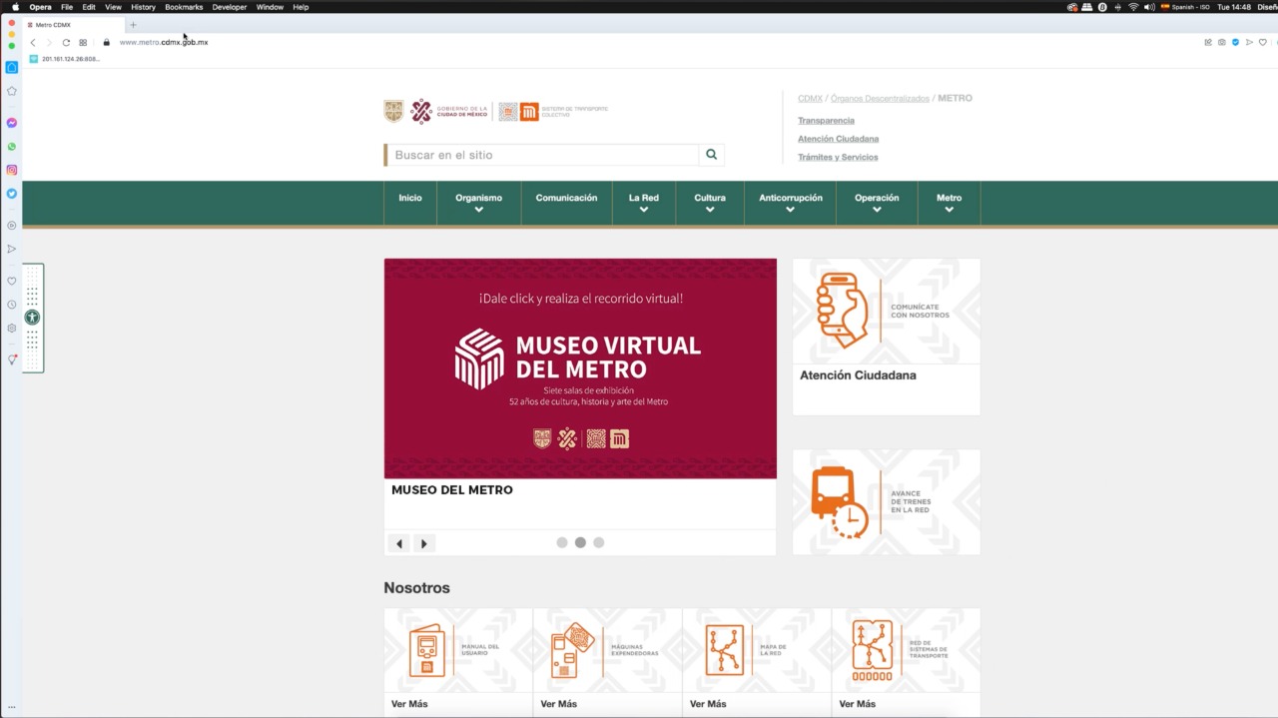Viewport: 1278px width, 718px height.
Task: Reload the Metro CDMX page
Action: tap(66, 42)
